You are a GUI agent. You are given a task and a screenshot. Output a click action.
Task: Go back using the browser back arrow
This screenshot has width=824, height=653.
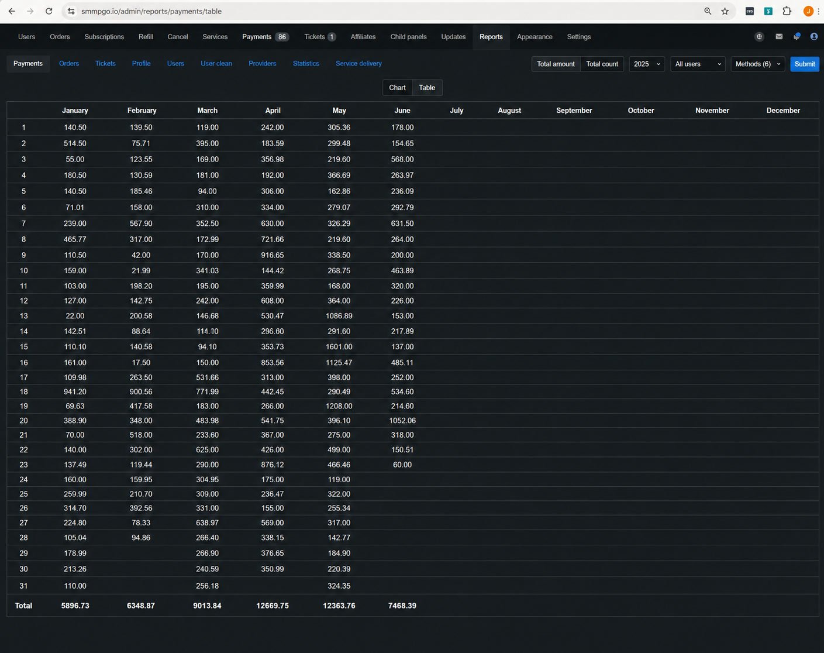12,11
